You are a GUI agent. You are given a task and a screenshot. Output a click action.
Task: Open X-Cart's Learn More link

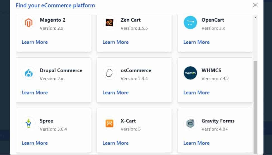pos(115,143)
